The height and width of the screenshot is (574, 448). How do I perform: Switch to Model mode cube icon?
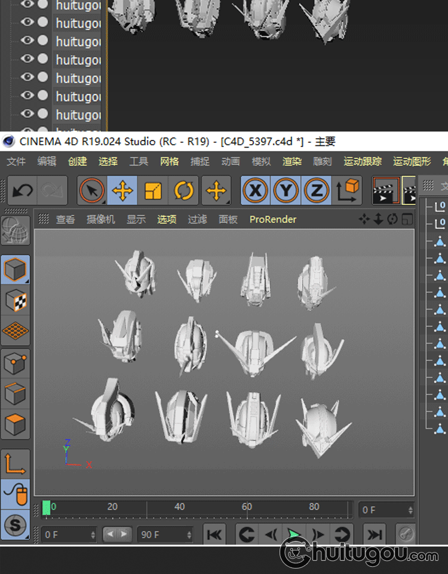tap(16, 270)
